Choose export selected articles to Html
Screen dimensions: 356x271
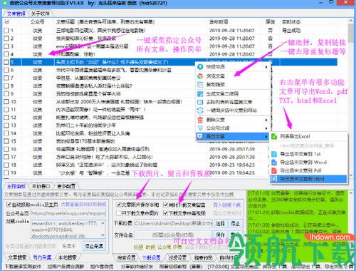click(308, 179)
